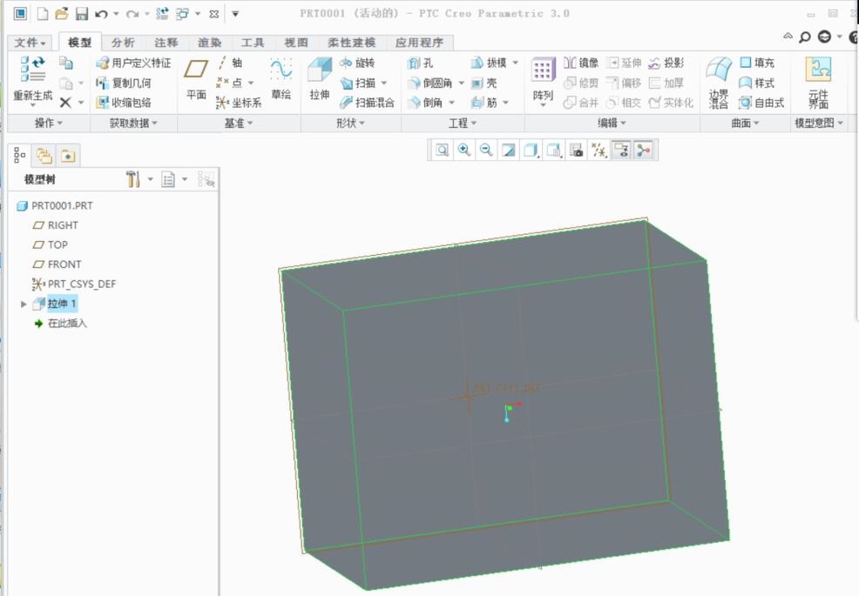Open the 基准 group dropdown
Viewport: 859px width, 596px height.
coord(248,122)
